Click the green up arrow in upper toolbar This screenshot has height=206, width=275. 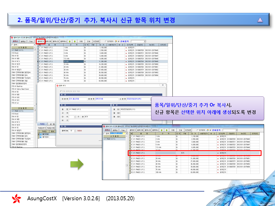tap(70, 41)
